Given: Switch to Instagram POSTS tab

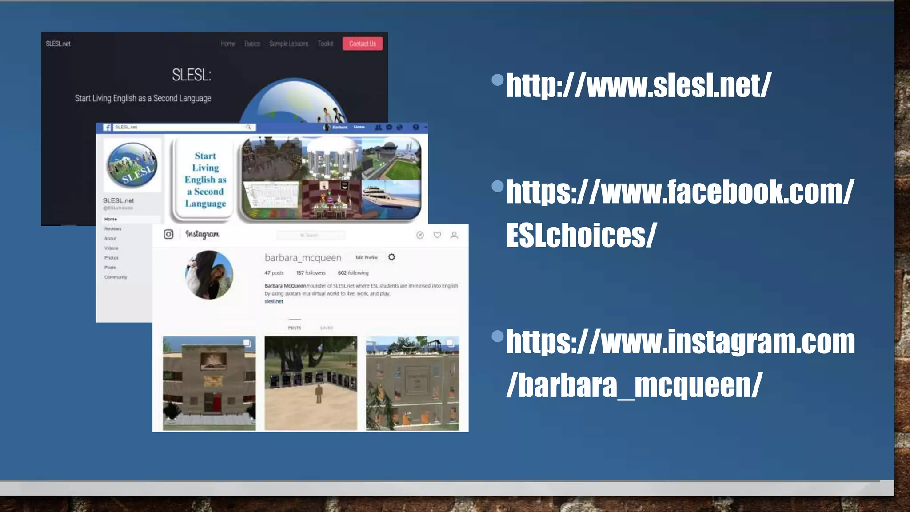Looking at the screenshot, I should [x=295, y=328].
